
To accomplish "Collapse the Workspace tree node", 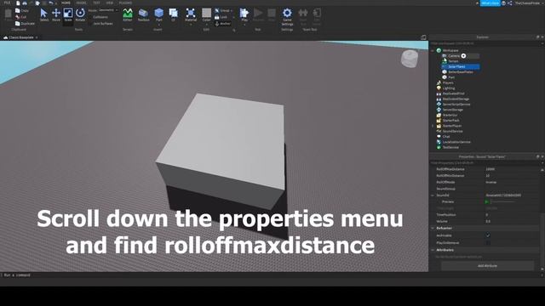I will pos(433,51).
